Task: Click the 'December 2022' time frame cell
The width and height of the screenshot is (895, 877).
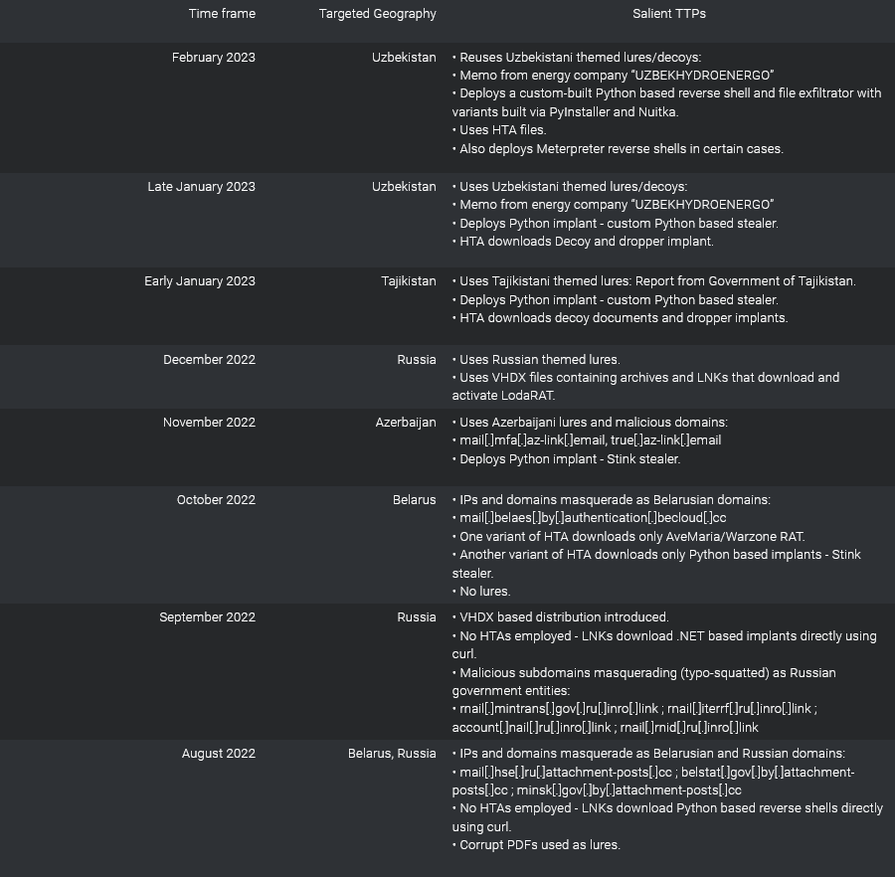Action: tap(210, 360)
